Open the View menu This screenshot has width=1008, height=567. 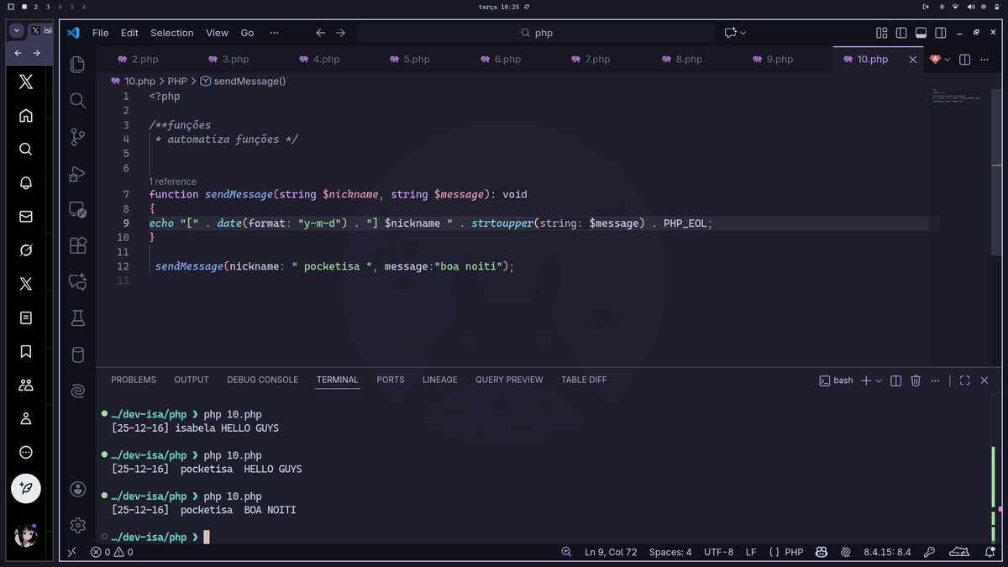coord(217,33)
